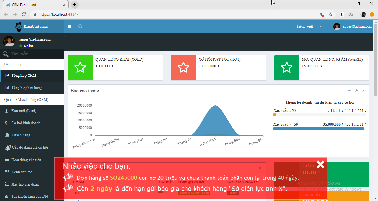This screenshot has width=378, height=201.
Task: Click the Thống kê doanh thu dự kiến heading
Action: click(x=320, y=102)
